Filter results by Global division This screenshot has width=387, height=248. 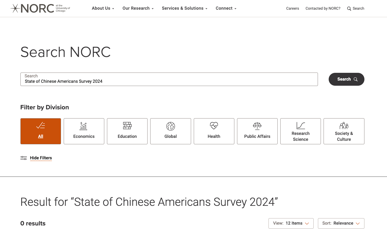coord(171,131)
